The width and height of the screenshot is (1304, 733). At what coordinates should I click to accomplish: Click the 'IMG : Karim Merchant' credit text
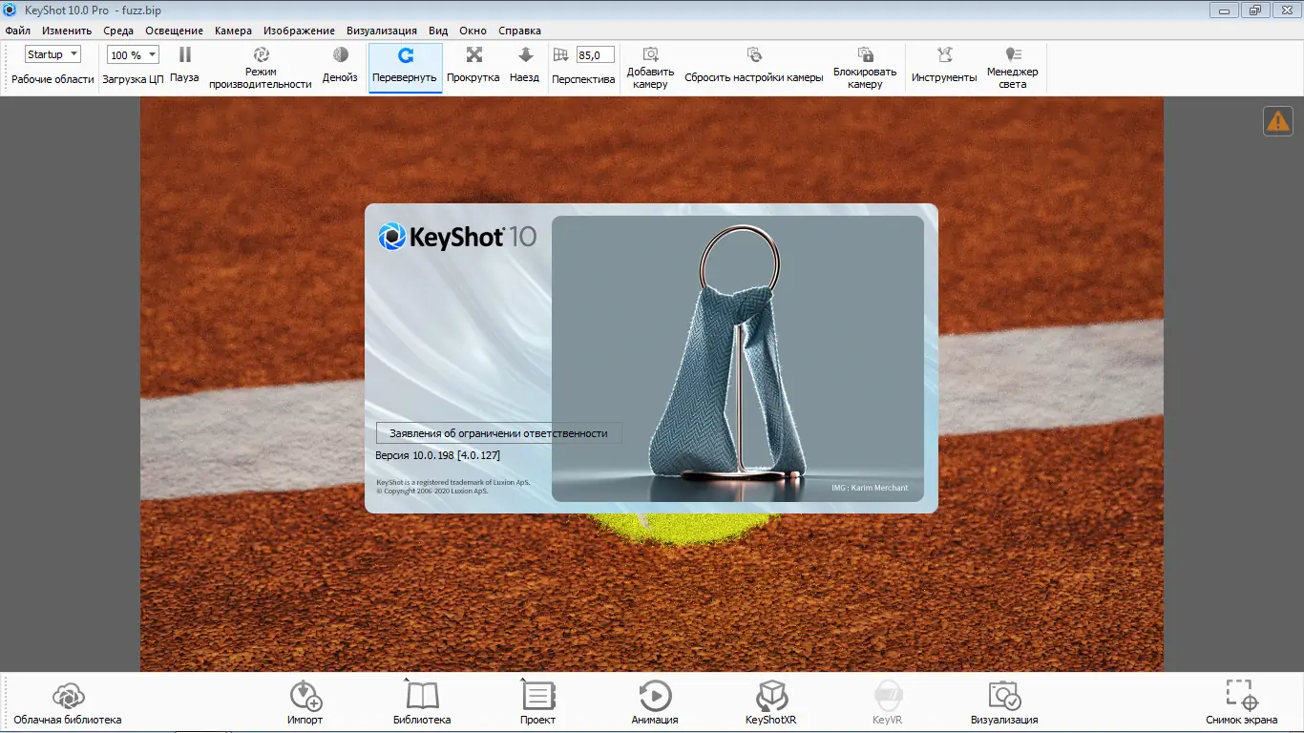[x=870, y=488]
